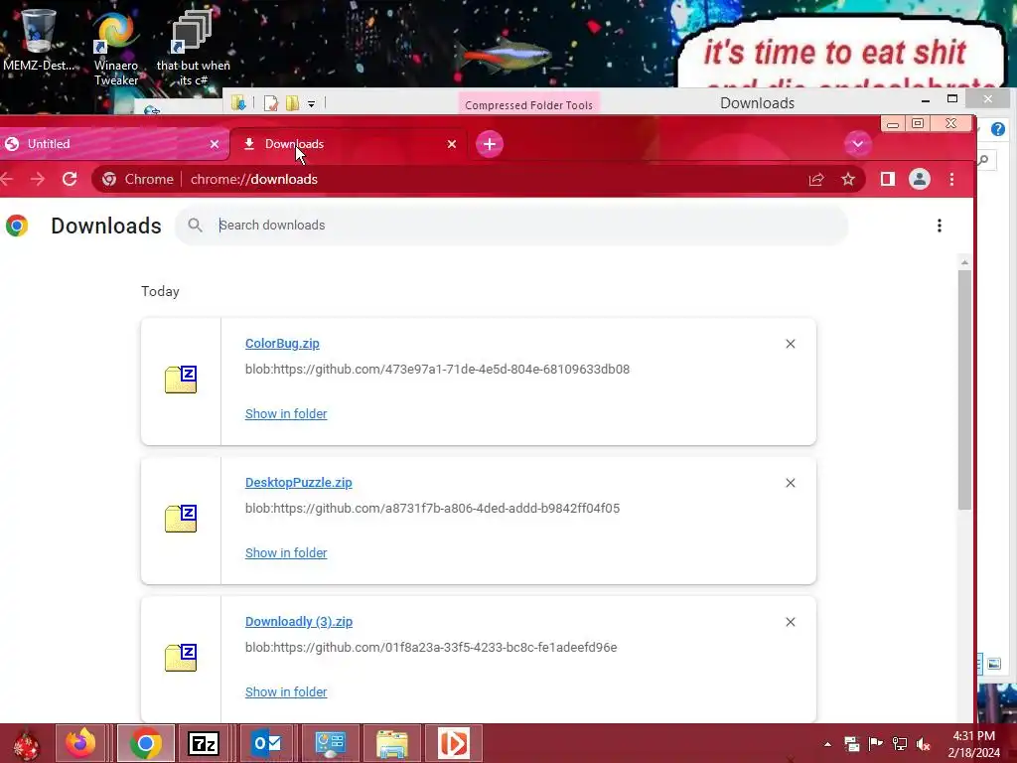1017x763 pixels.
Task: Open DesktopPuzzle.zip download link
Action: click(x=298, y=482)
